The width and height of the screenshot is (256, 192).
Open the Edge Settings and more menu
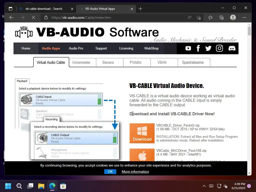coord(244,17)
